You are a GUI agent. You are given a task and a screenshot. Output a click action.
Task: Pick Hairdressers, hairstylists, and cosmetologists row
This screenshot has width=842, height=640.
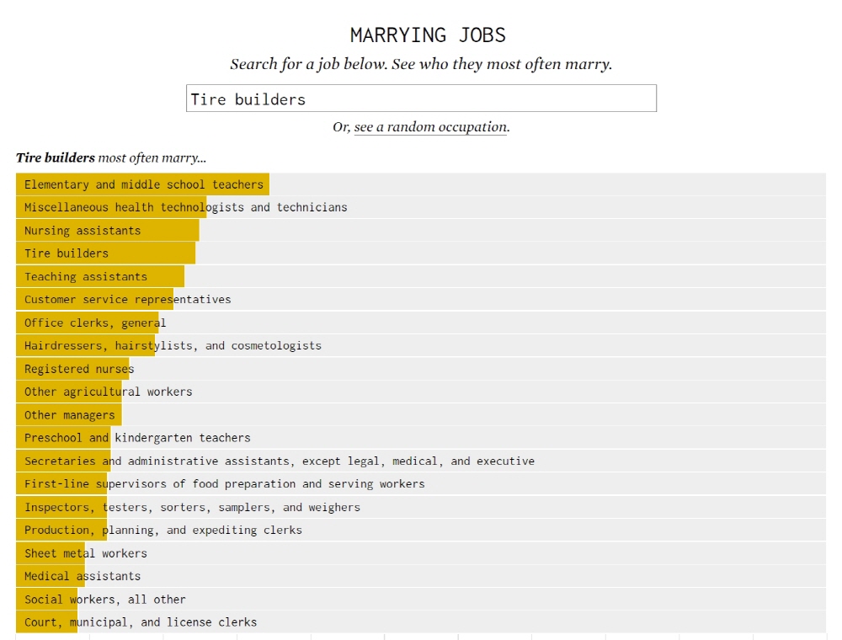click(173, 346)
